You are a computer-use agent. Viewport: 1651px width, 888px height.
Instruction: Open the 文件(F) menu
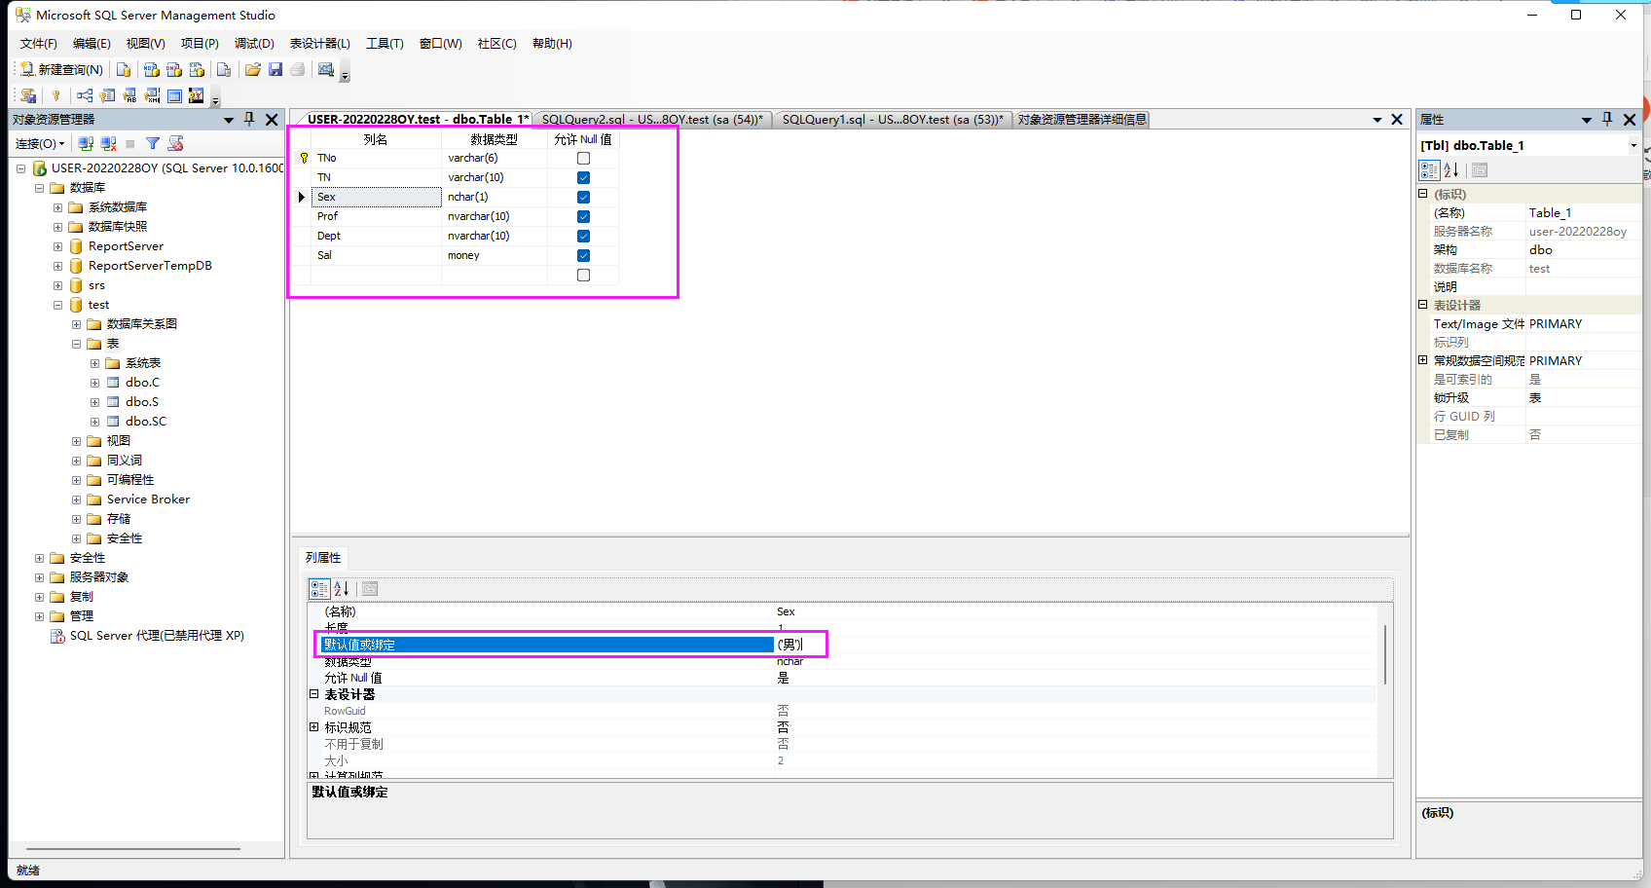pos(39,44)
